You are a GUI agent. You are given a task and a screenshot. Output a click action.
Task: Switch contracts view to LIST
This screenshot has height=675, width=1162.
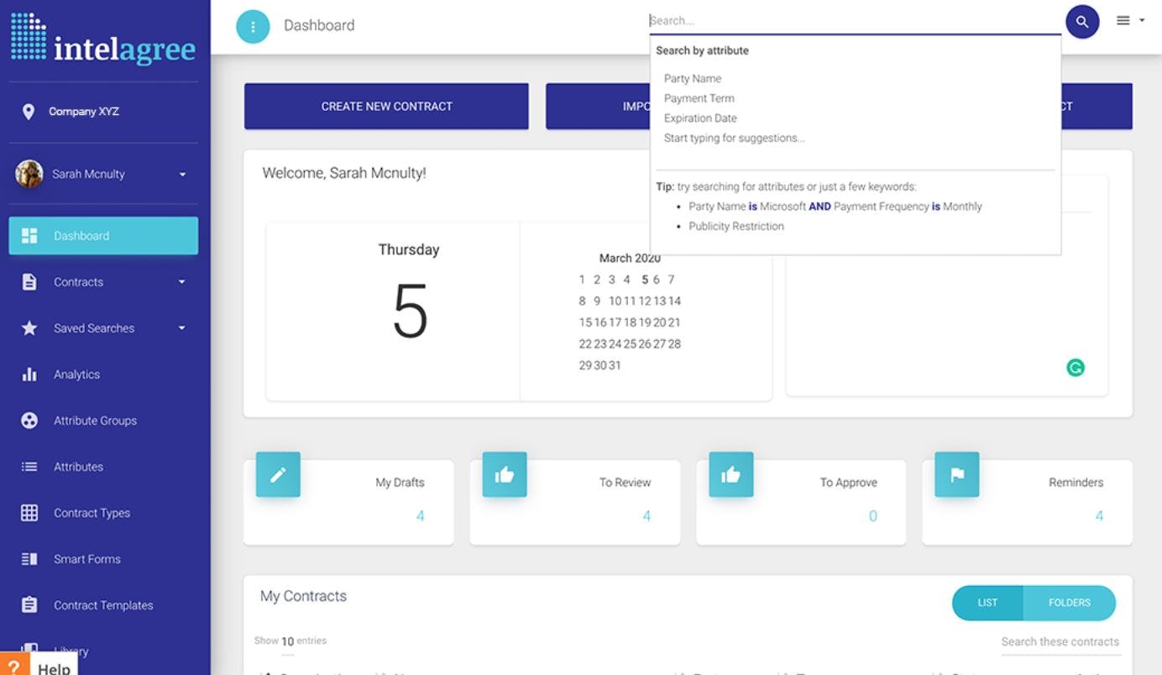click(x=987, y=603)
